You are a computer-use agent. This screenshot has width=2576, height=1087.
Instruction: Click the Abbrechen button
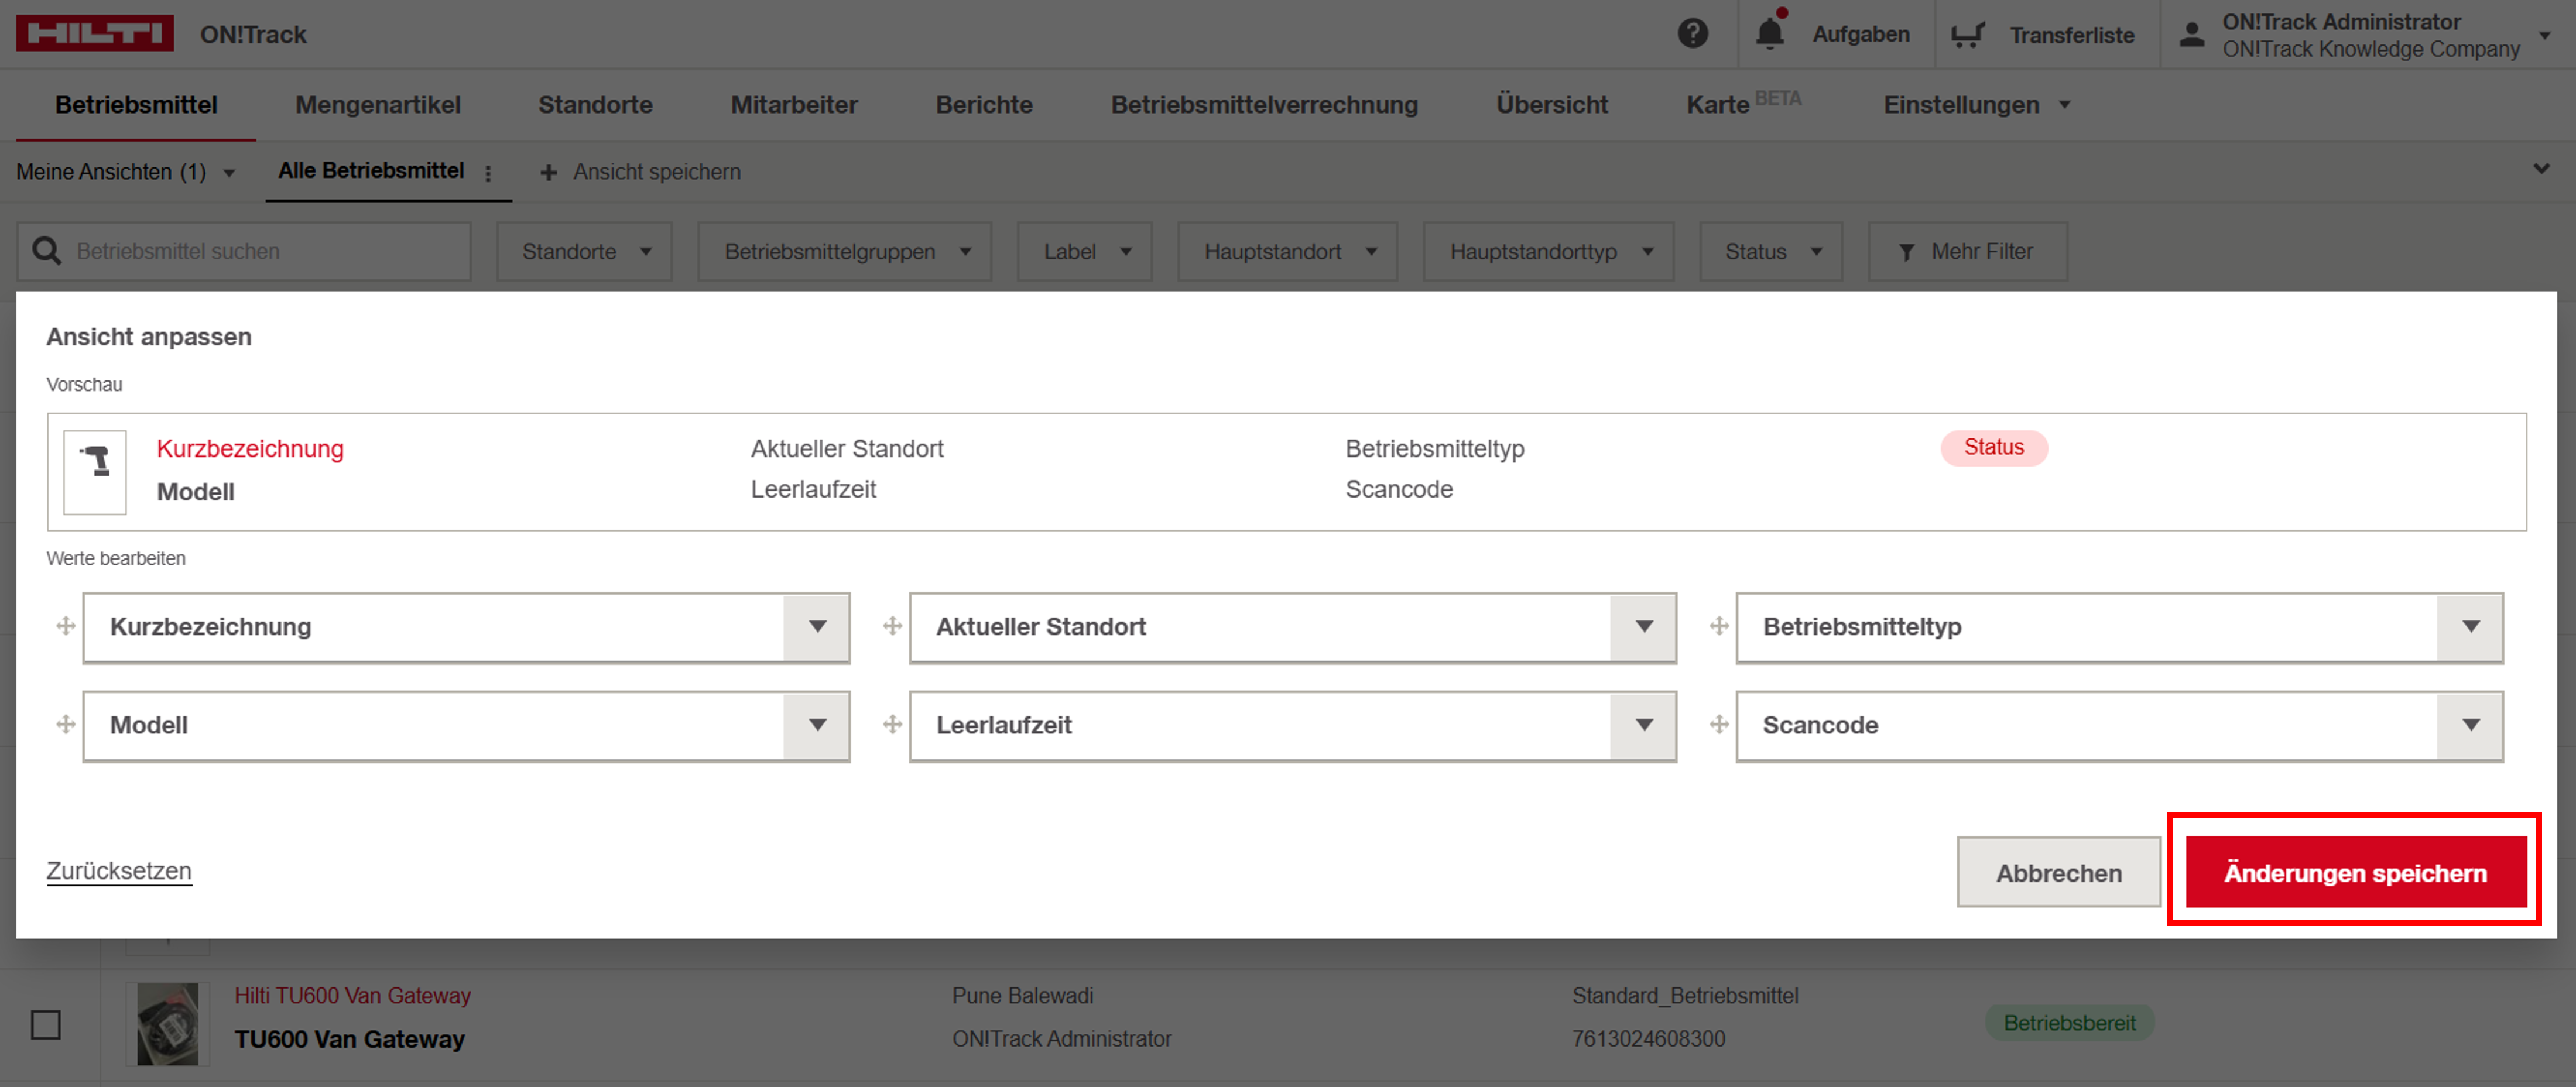[2058, 872]
